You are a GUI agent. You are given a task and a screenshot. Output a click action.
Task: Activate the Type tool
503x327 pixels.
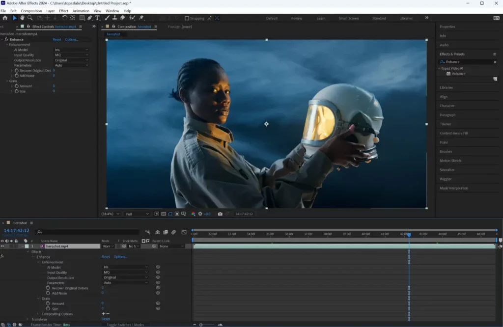point(98,18)
